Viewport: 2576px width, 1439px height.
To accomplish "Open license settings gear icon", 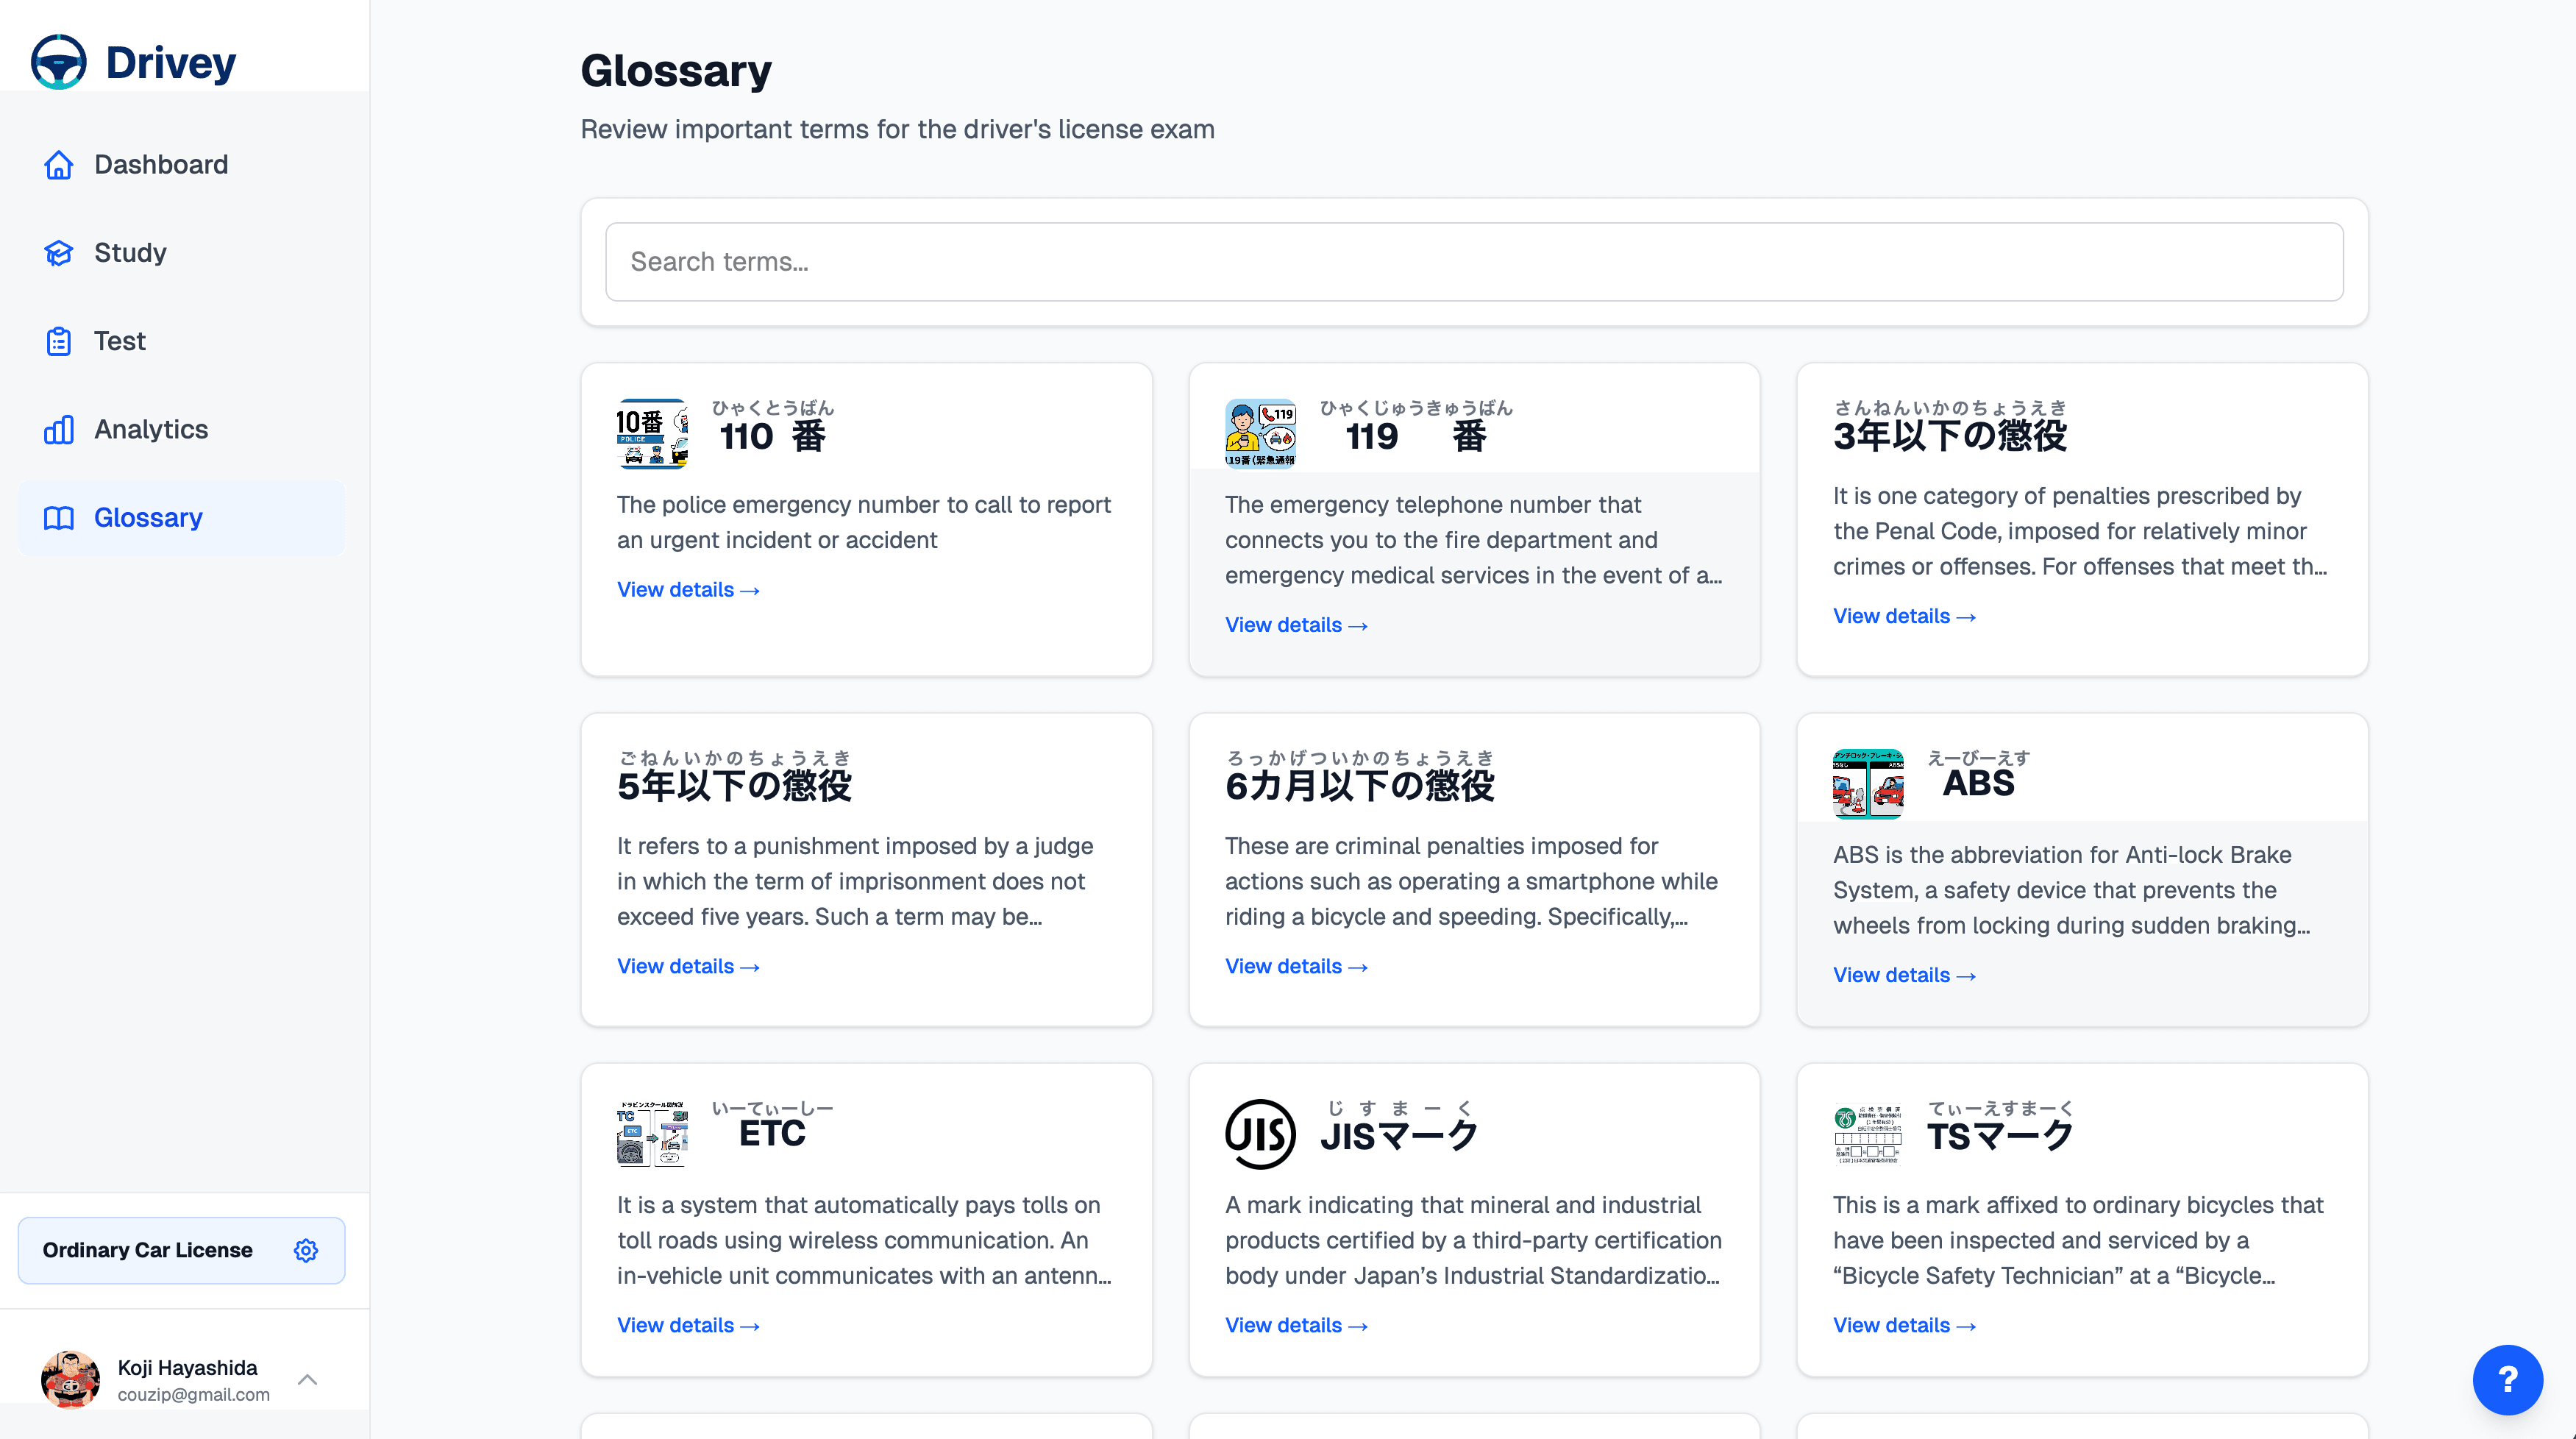I will click(306, 1250).
